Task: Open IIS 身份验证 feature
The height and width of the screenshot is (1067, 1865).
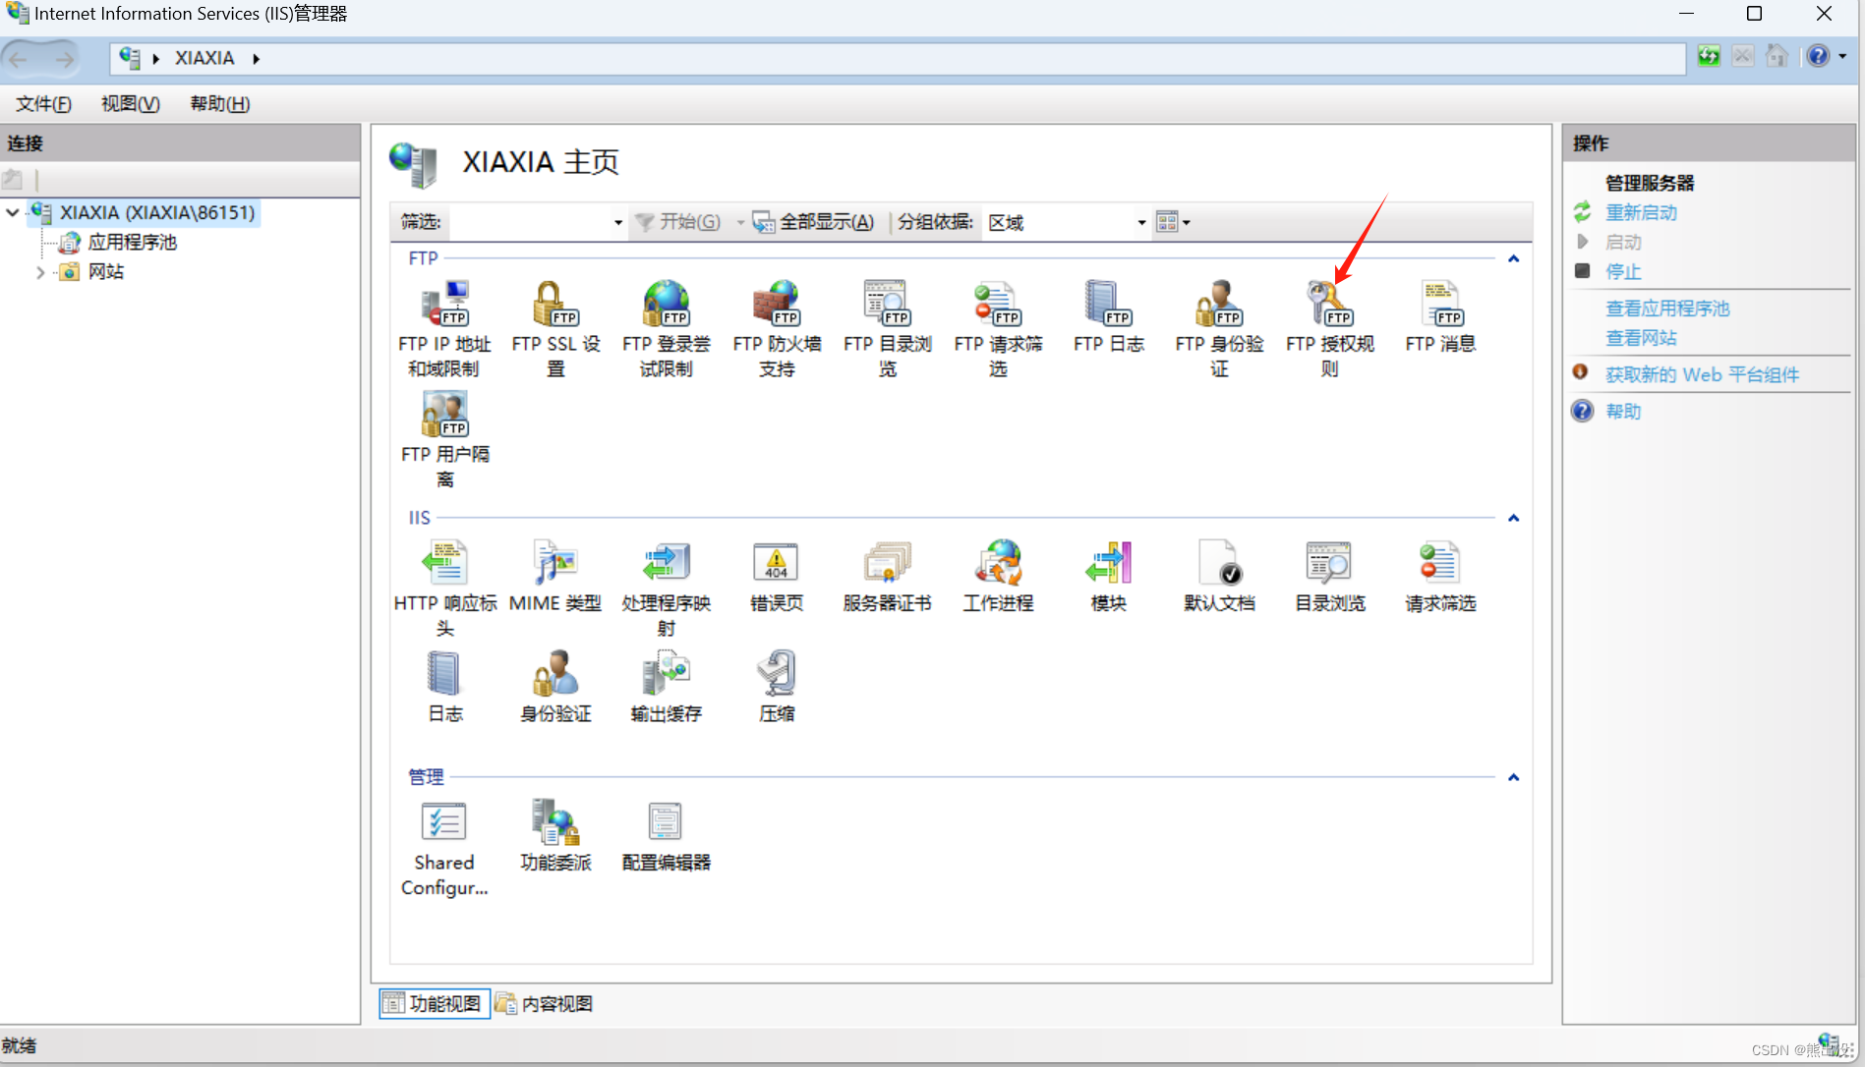Action: [555, 686]
